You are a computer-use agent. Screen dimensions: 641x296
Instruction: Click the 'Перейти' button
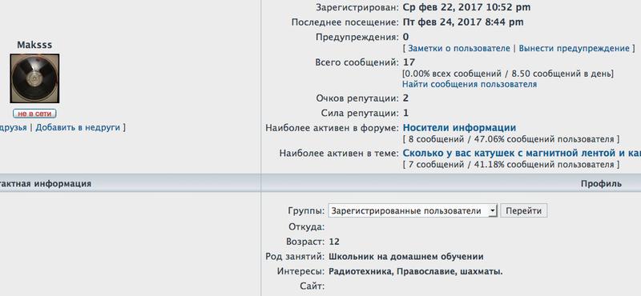point(524,210)
